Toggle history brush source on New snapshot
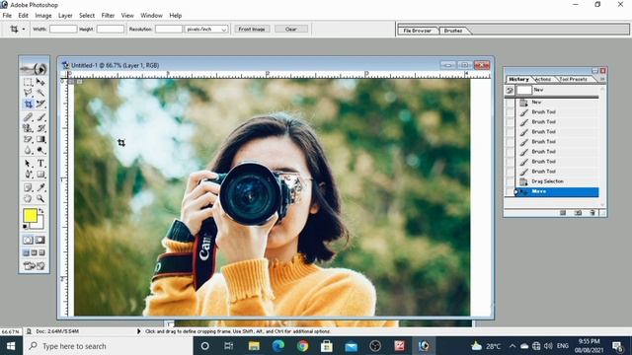The height and width of the screenshot is (355, 632). click(510, 90)
